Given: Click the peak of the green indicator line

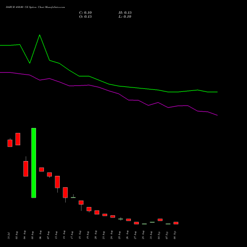Looking at the screenshot, I should coord(40,35).
